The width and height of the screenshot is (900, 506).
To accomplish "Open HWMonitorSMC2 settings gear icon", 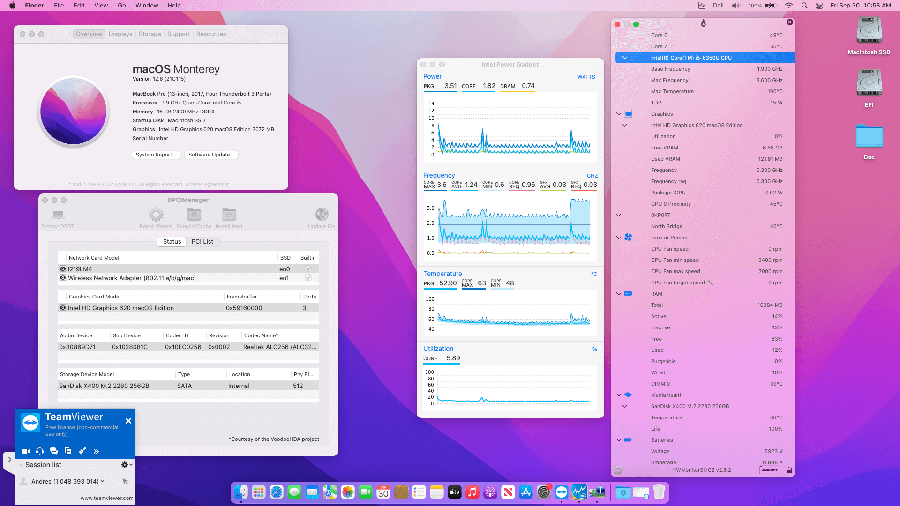I will tap(619, 470).
